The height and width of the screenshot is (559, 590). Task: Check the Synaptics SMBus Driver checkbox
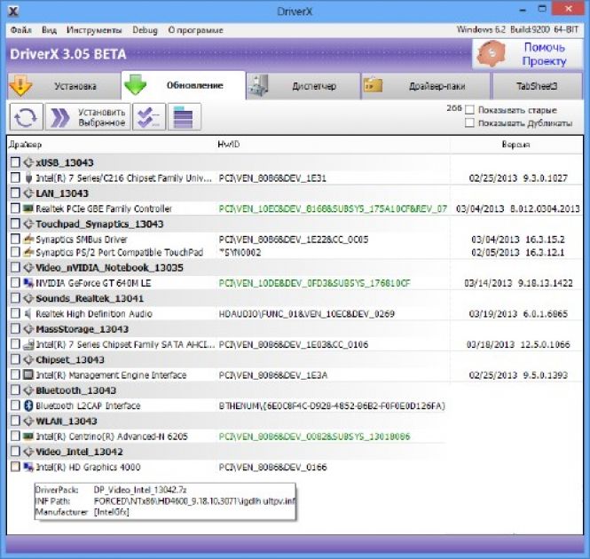tap(15, 239)
